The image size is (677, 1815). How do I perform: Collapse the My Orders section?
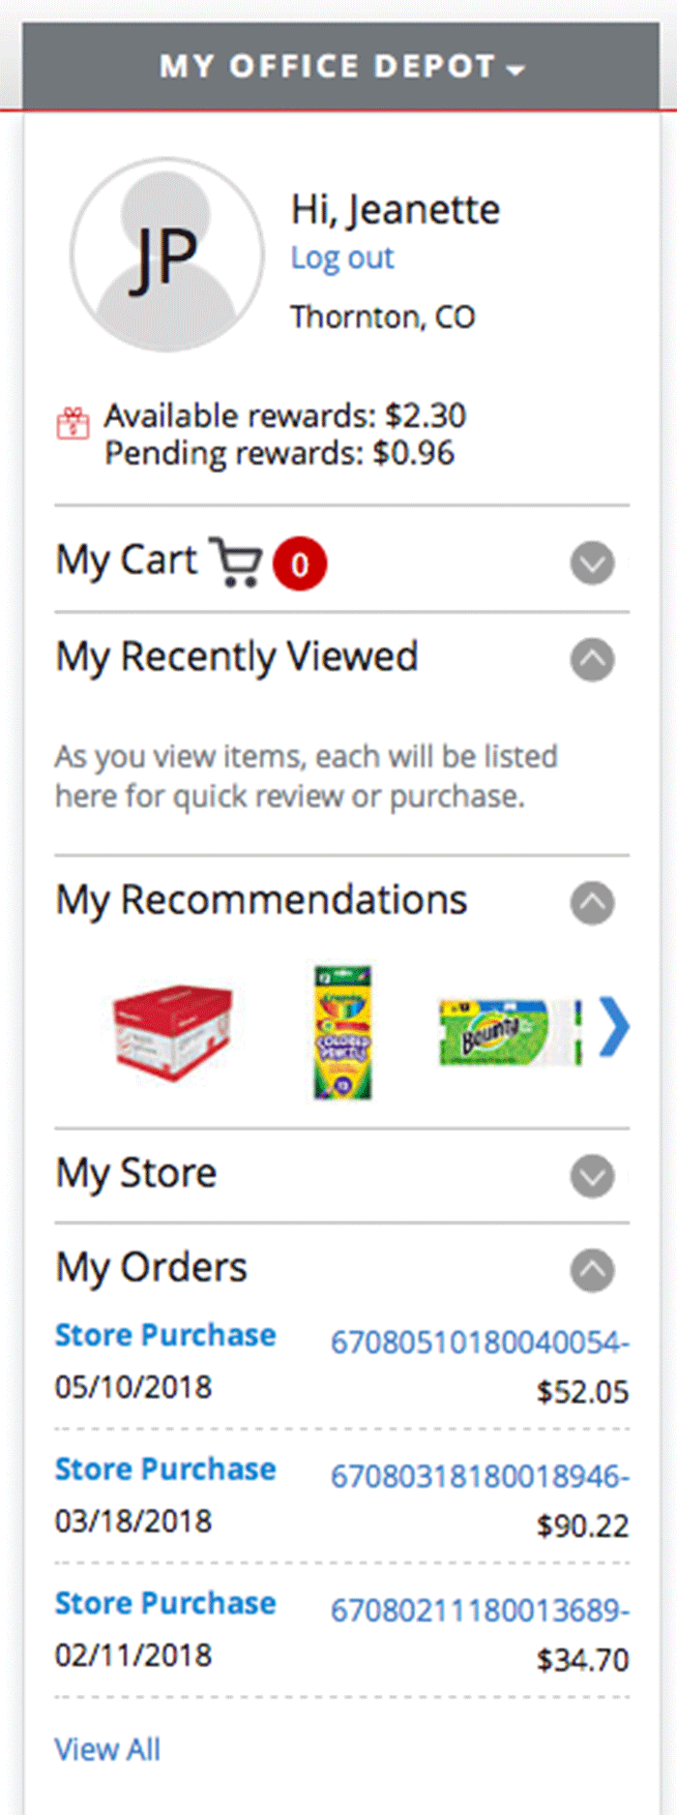(592, 1270)
